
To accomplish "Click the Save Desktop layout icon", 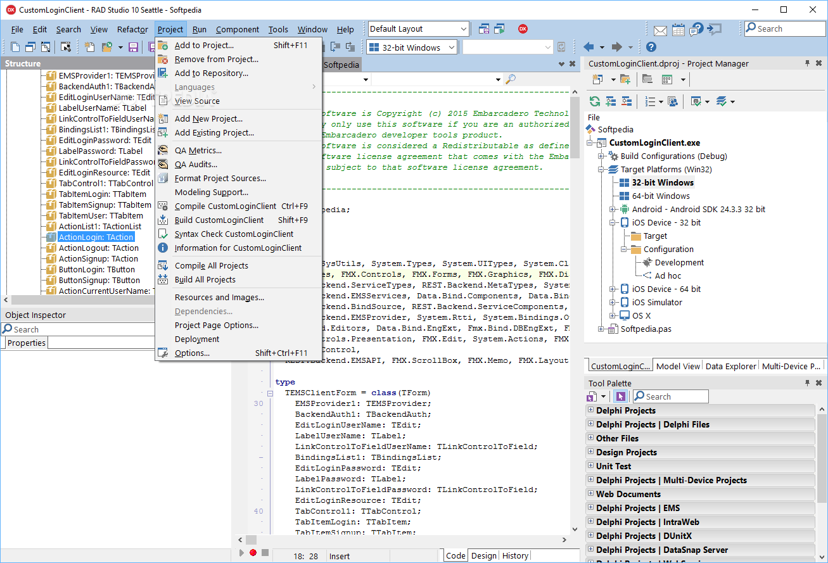I will point(485,28).
